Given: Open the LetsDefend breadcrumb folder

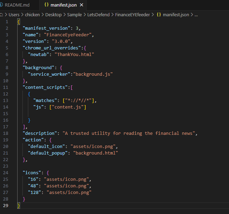Looking at the screenshot, I should (99, 15).
